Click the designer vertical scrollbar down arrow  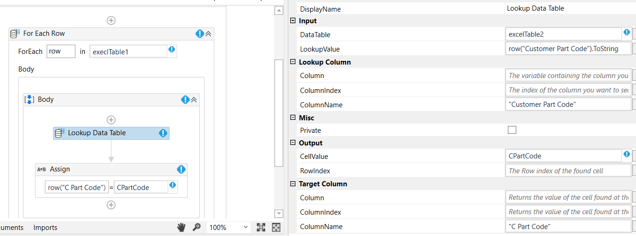coord(279,214)
